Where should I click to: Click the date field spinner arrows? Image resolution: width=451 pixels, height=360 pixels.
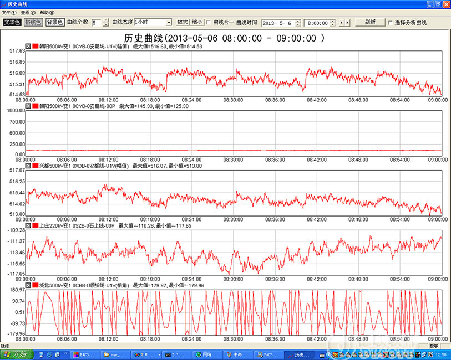(298, 23)
